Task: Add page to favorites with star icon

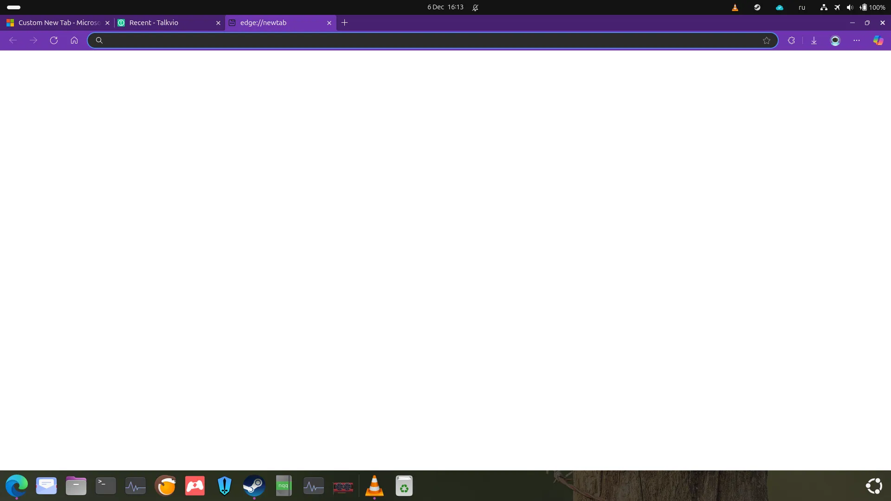Action: pos(767,40)
